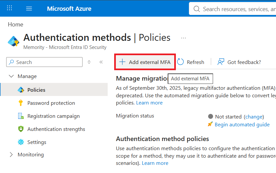Click the Refresh button
Viewport: 276px width, 173px height.
[191, 62]
